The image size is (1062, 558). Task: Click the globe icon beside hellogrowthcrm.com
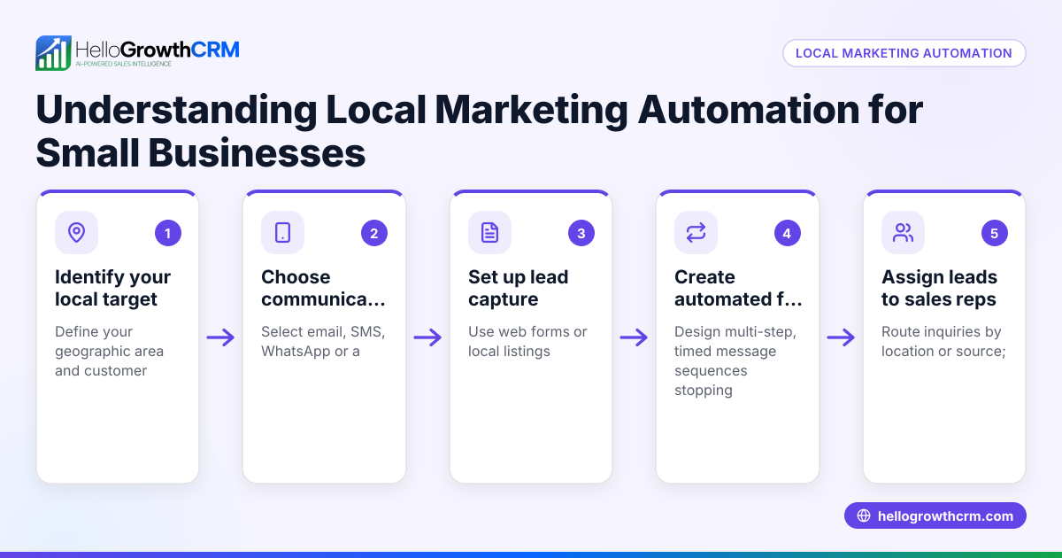click(864, 516)
